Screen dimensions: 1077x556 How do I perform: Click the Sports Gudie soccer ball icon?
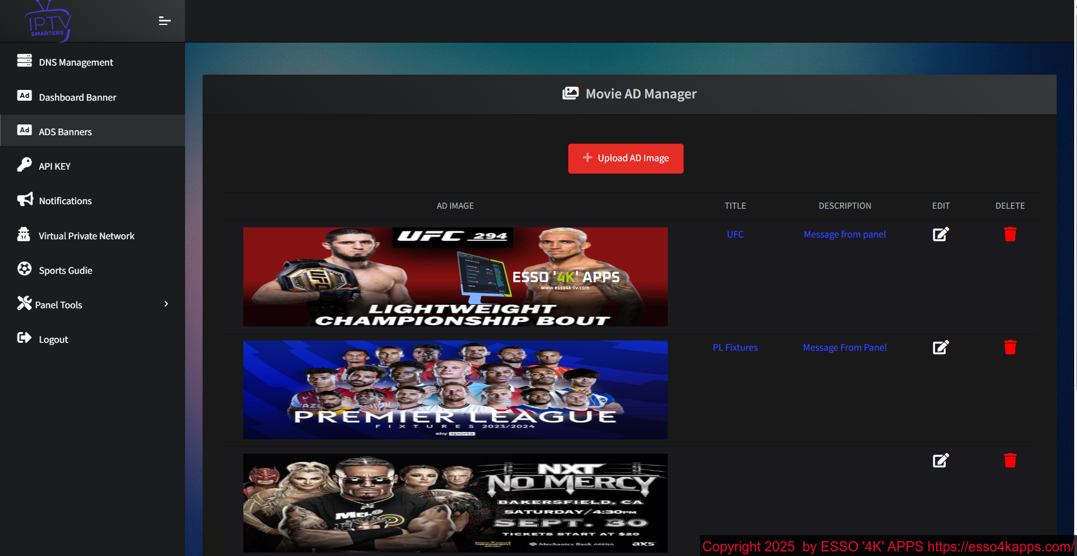point(24,269)
